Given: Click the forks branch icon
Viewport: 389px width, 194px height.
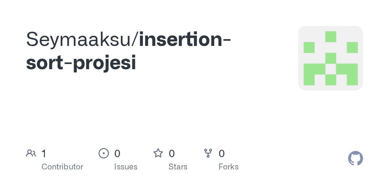Looking at the screenshot, I should (208, 153).
